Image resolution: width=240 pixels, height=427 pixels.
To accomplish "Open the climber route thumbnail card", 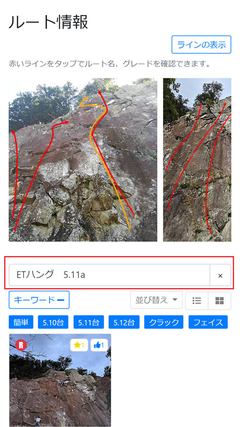I will [60, 380].
